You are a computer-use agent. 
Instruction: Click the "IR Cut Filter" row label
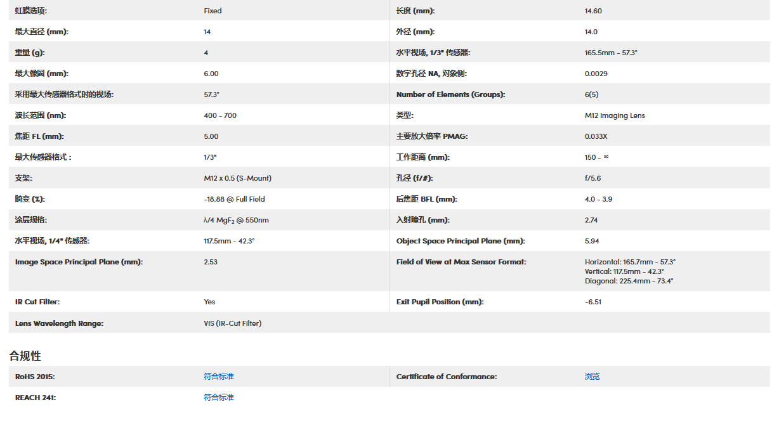[37, 302]
